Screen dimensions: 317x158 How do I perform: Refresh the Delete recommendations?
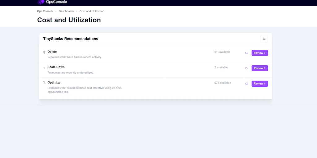click(246, 53)
